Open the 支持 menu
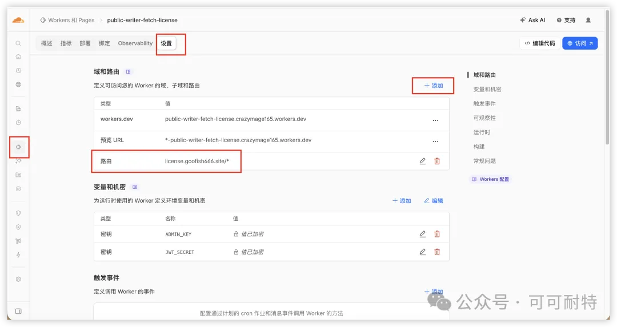This screenshot has height=327, width=617. pos(566,20)
